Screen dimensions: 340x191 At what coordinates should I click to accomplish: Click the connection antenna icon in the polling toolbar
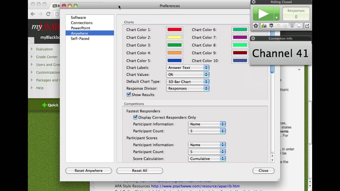pyautogui.click(x=292, y=26)
